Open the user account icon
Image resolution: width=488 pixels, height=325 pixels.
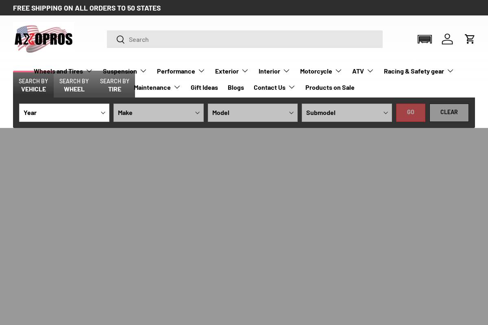[x=447, y=39]
